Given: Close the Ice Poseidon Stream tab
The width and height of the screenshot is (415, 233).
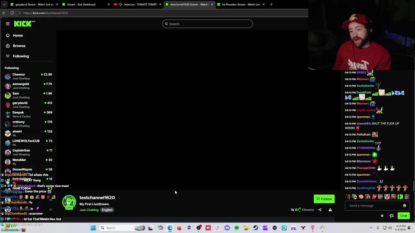Looking at the screenshot, I should [264, 5].
